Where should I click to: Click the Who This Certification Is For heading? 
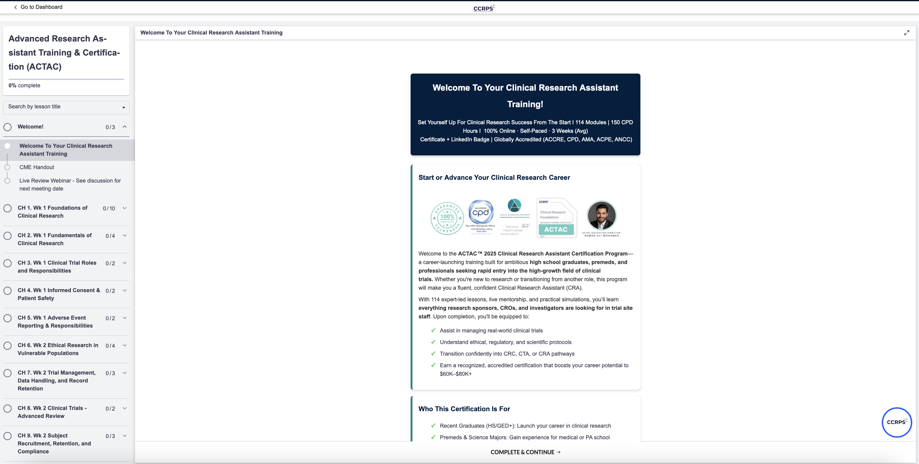pos(464,409)
